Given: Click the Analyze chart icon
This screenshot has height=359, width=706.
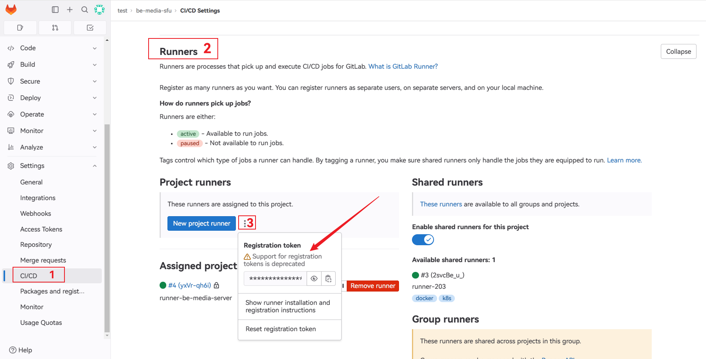Looking at the screenshot, I should pos(11,147).
